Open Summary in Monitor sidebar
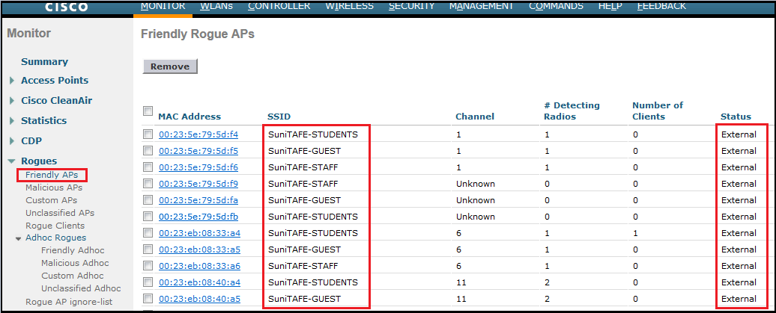This screenshot has height=313, width=776. pos(44,62)
